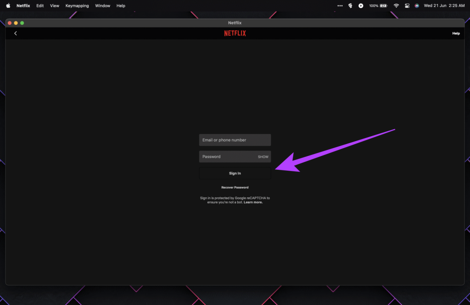Open the reCAPTCHA Learn more link

coord(253,202)
